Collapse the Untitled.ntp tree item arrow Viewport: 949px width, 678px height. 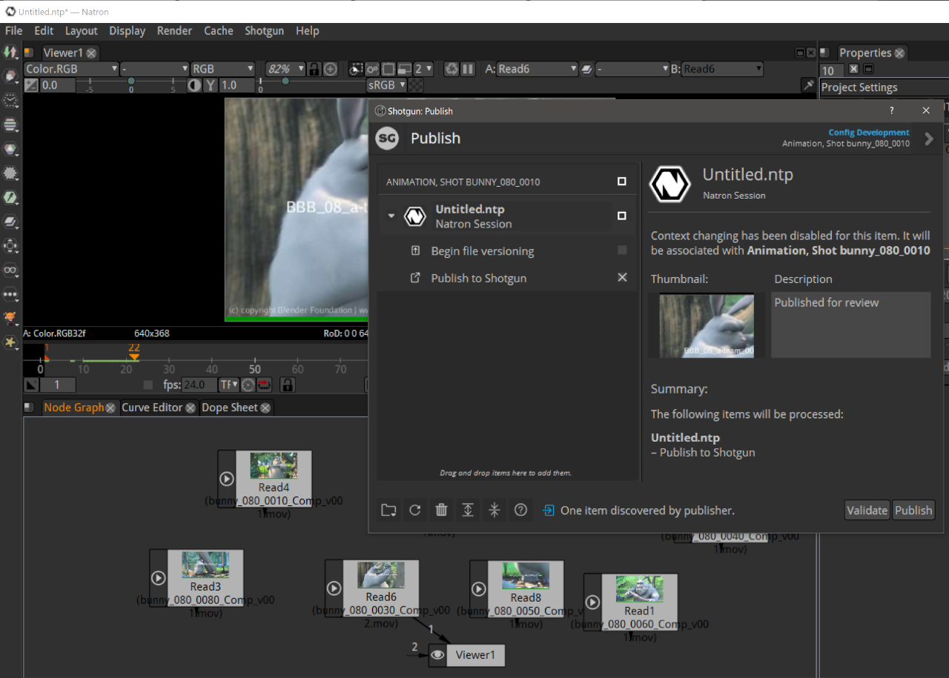391,216
